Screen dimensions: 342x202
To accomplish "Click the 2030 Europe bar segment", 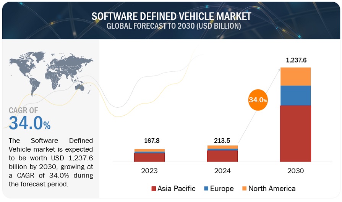I will 295,95.
